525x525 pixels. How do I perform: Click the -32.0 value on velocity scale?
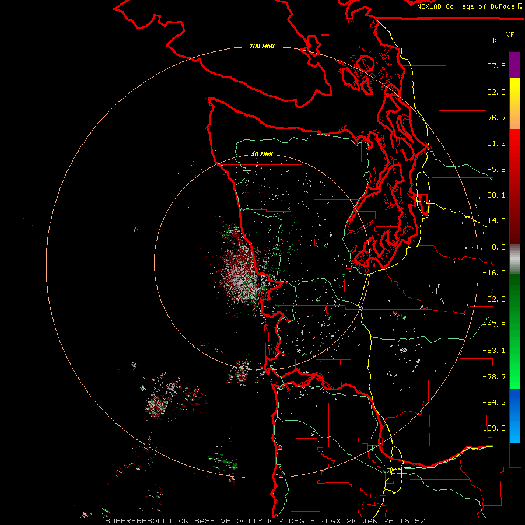494,299
